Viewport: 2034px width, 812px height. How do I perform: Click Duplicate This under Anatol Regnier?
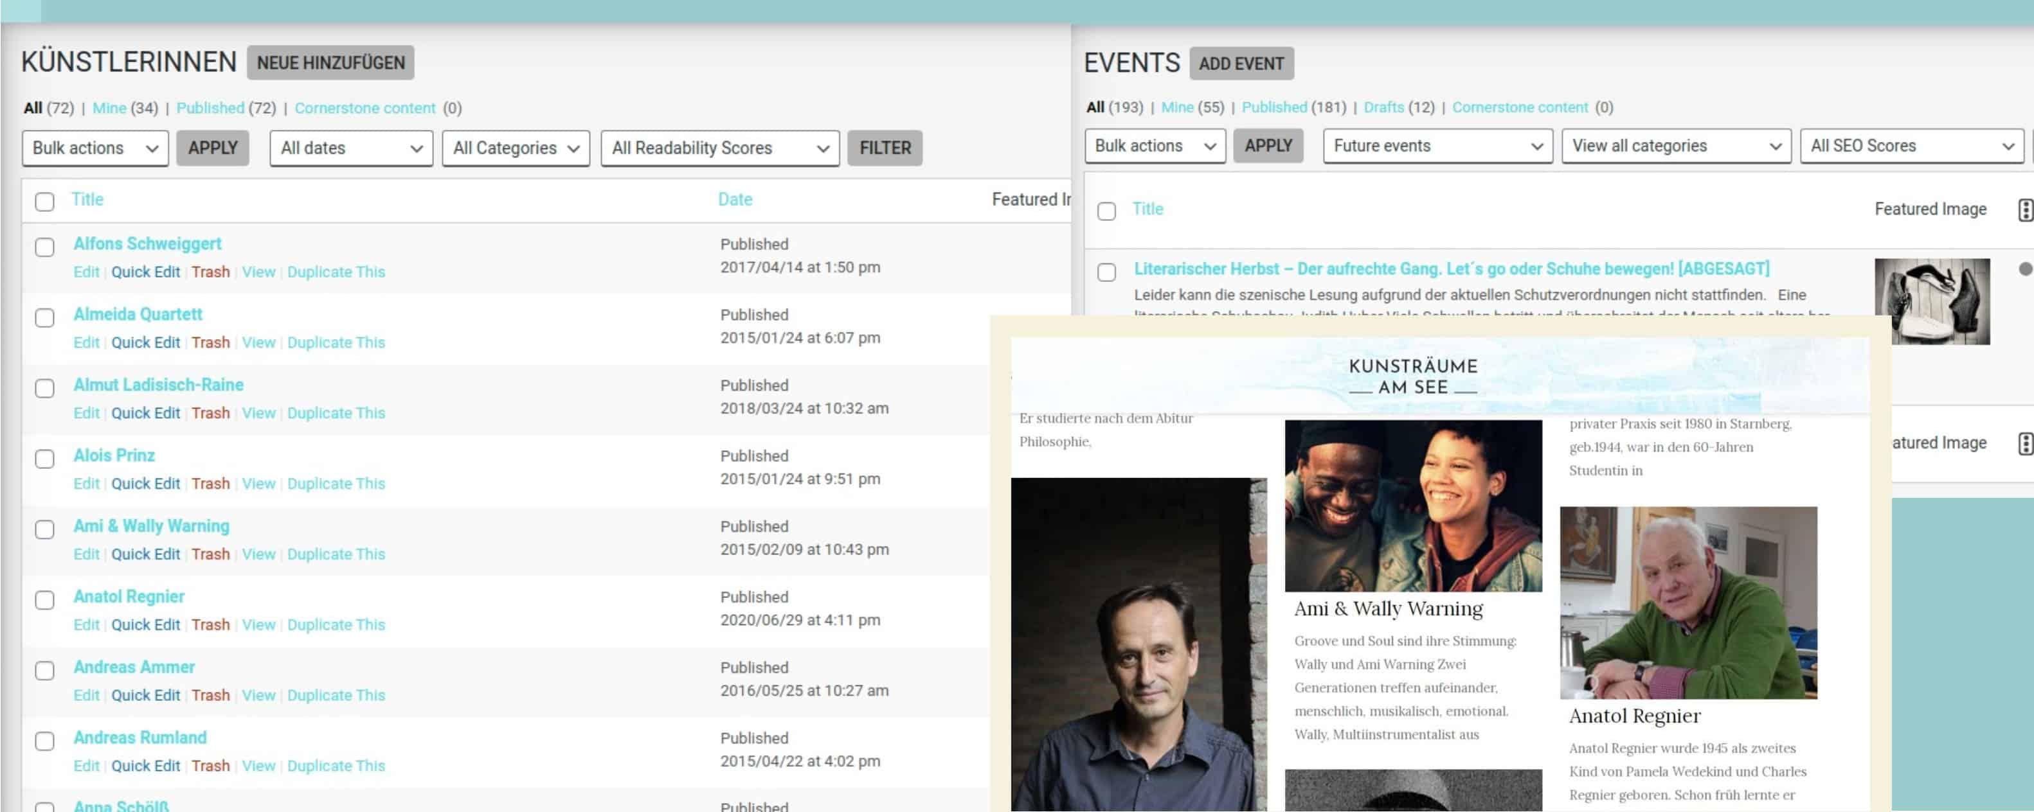pos(336,625)
